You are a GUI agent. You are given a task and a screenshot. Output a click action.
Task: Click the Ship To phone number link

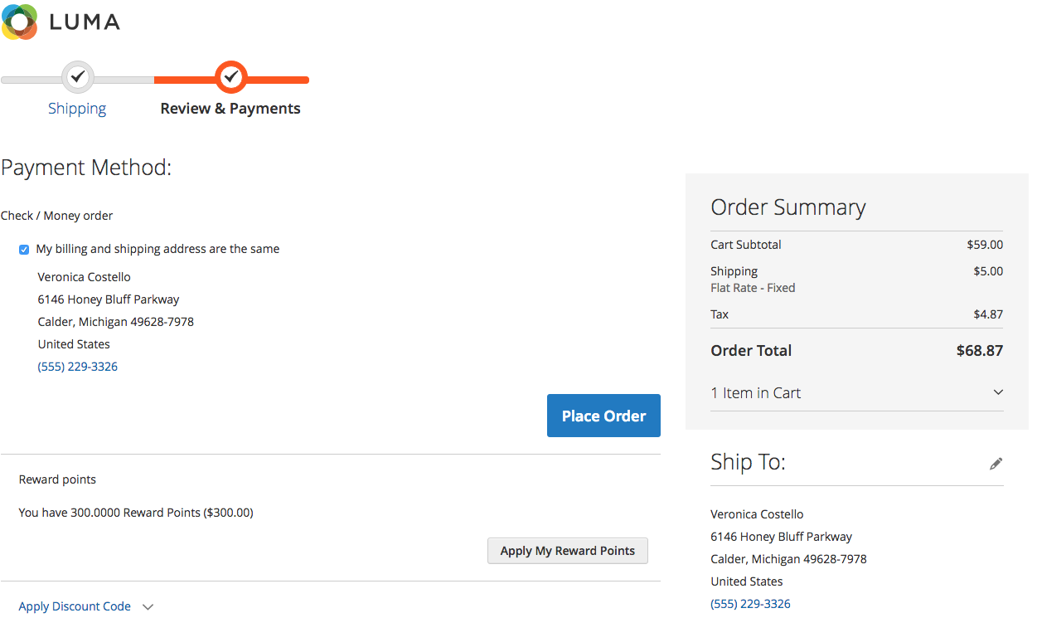[x=750, y=604]
